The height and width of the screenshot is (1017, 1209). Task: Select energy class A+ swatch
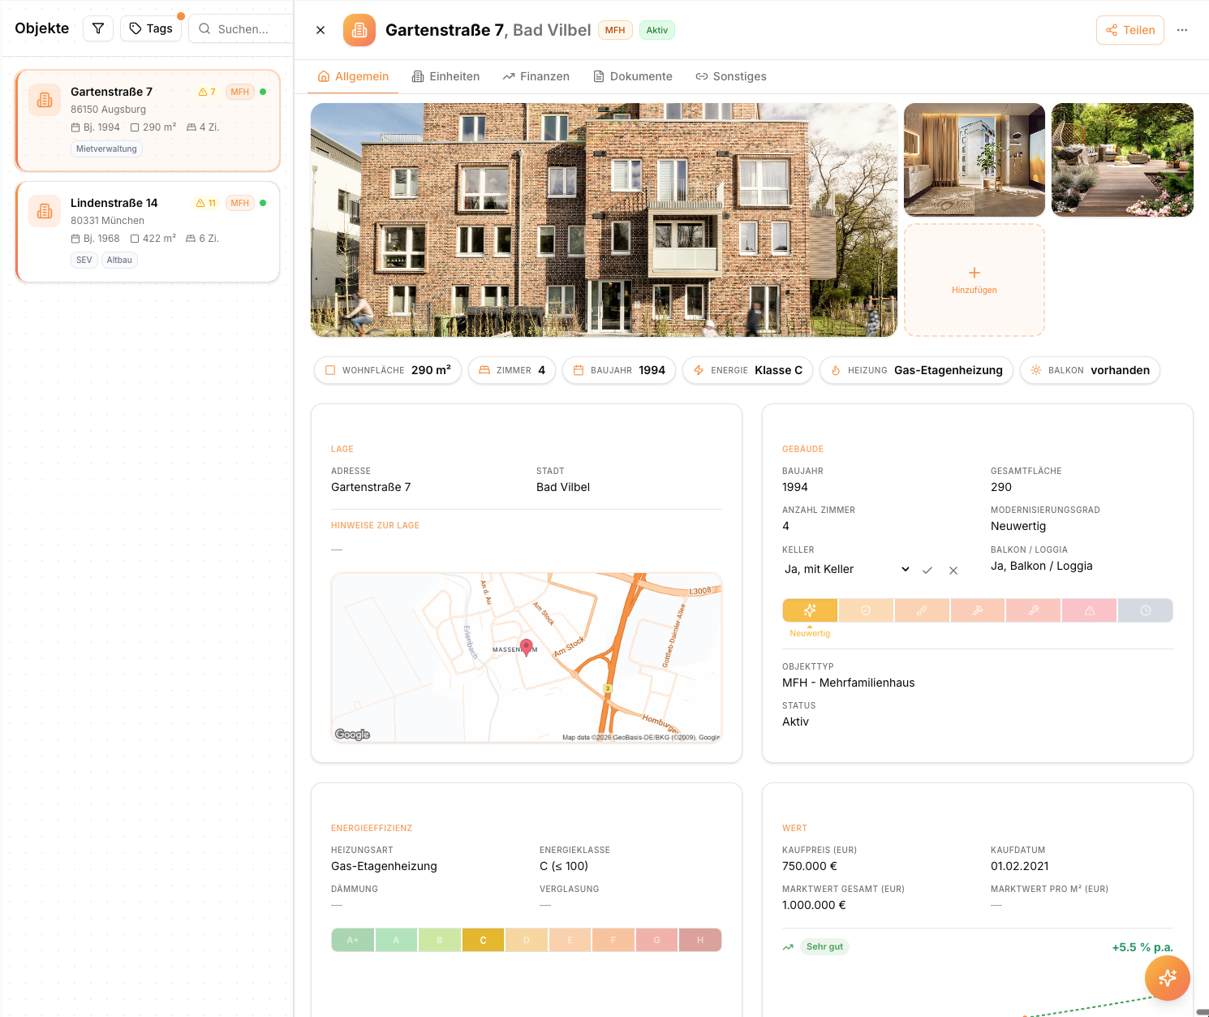coord(353,940)
